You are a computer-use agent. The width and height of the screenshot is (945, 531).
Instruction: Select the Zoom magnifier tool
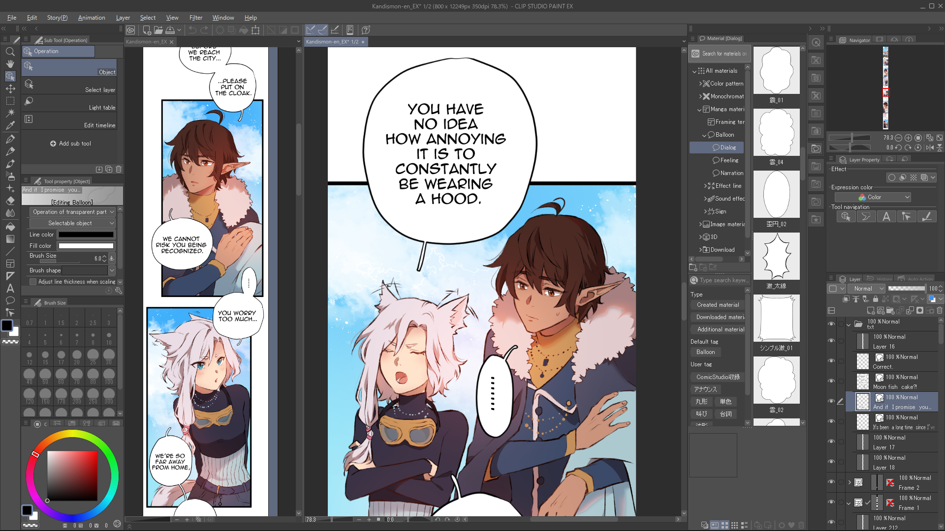[10, 52]
